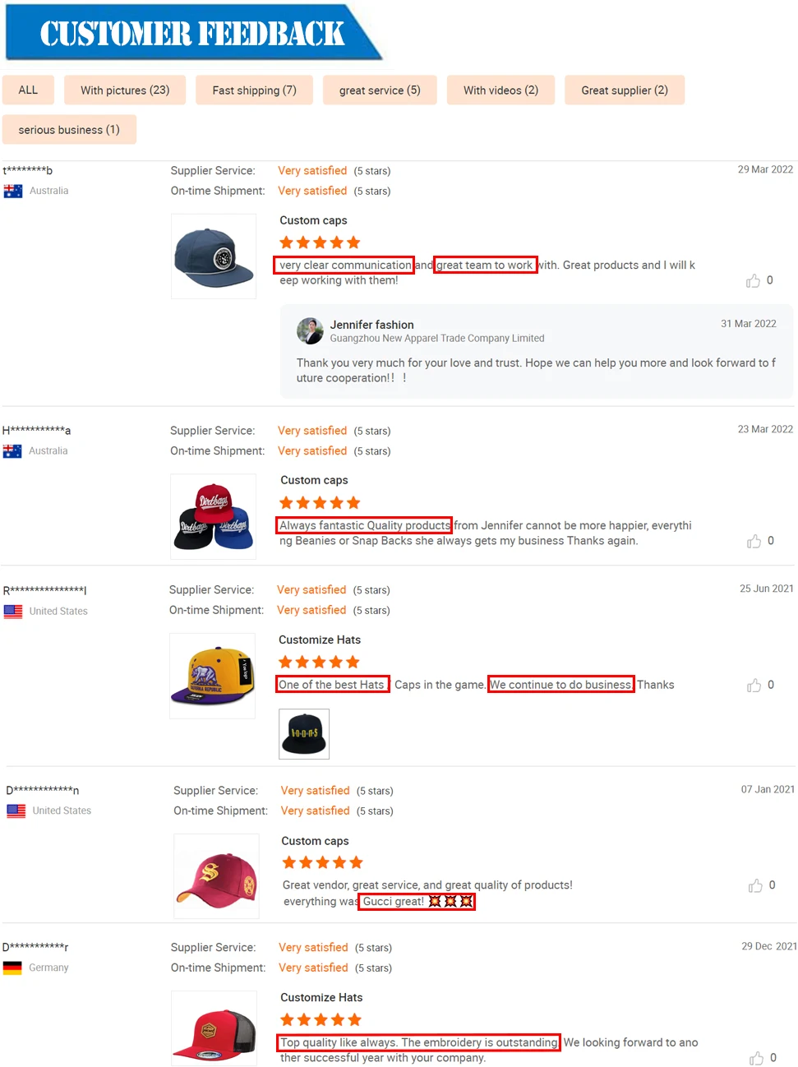The width and height of the screenshot is (798, 1067).
Task: Filter reviews With pictures (23)
Action: coord(125,90)
